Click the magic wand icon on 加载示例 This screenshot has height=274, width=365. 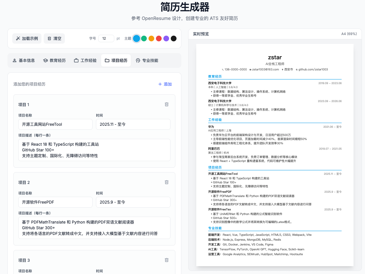tap(18, 38)
